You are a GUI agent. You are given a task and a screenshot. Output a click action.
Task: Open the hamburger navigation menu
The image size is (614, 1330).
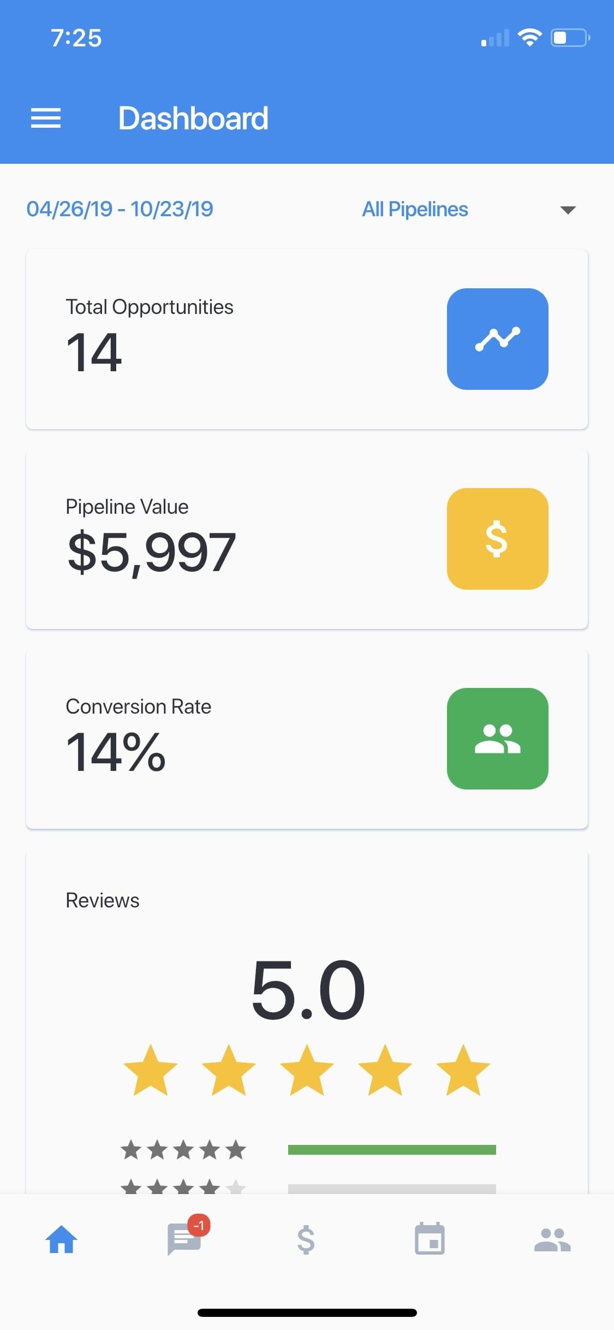pos(46,118)
